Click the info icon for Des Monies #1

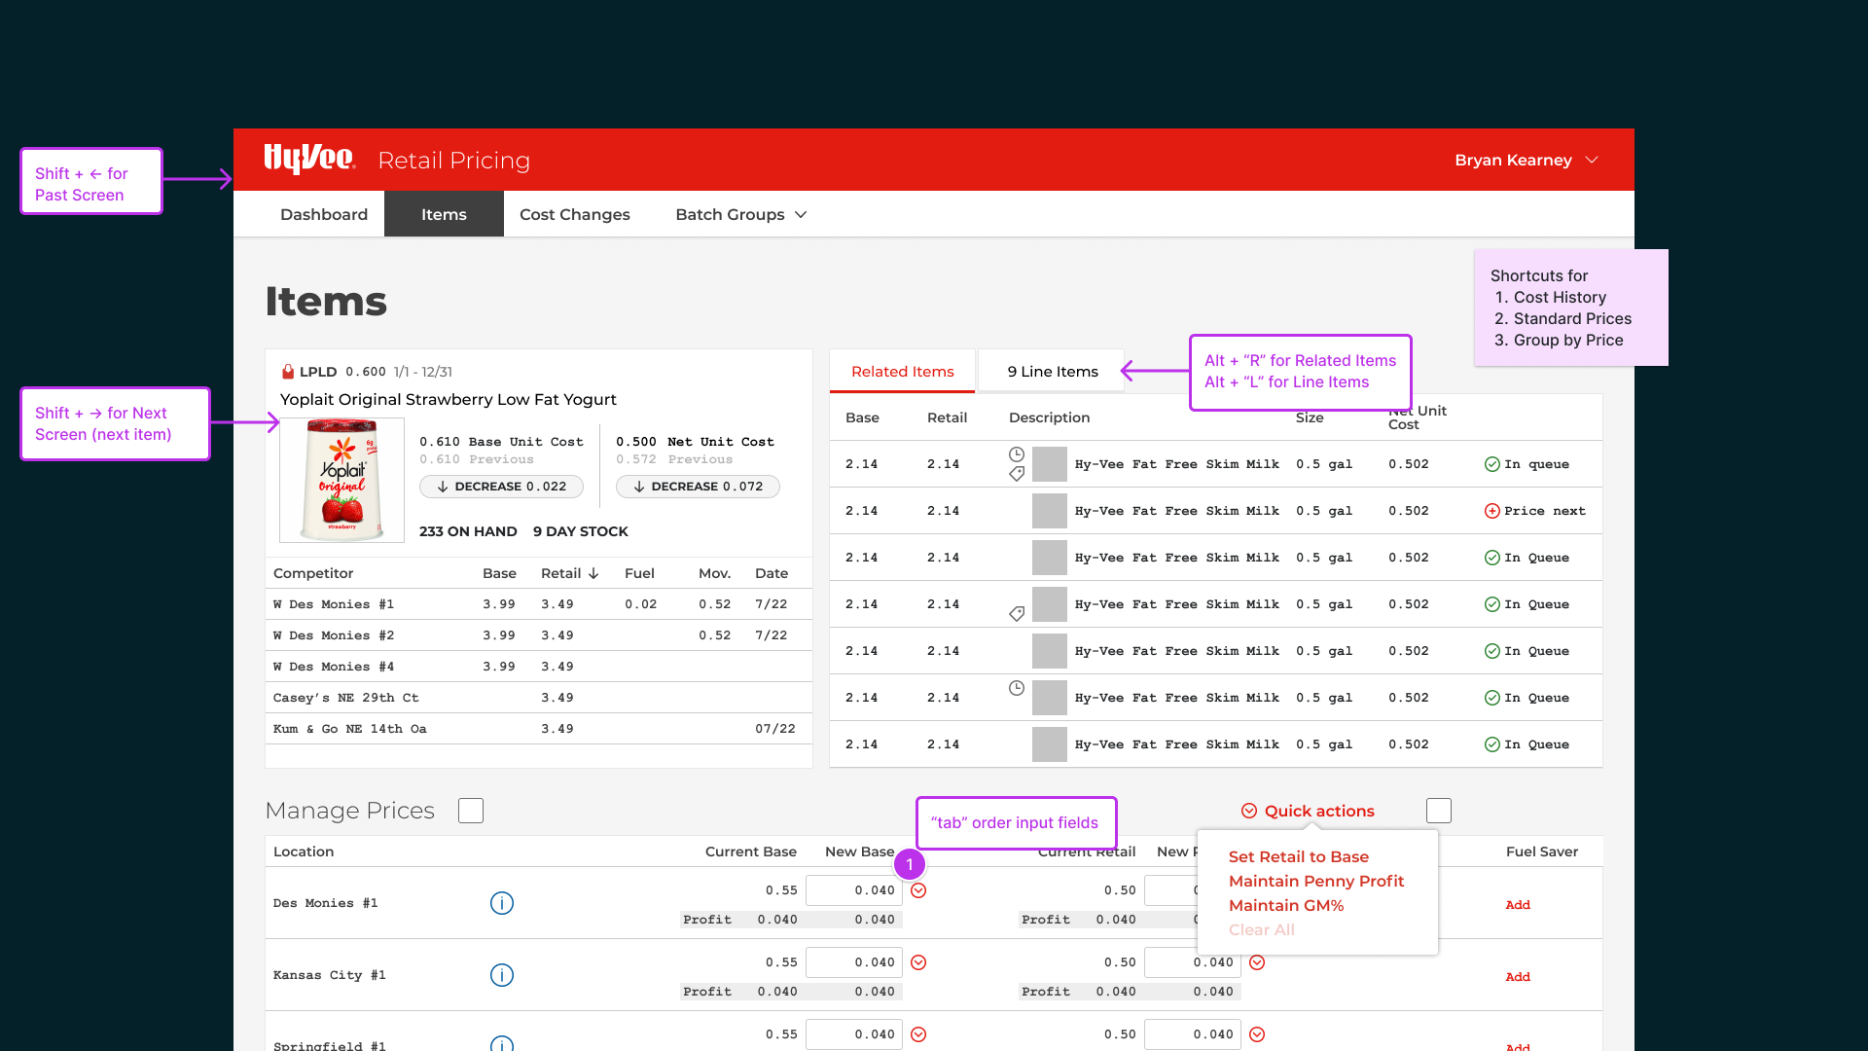(502, 903)
